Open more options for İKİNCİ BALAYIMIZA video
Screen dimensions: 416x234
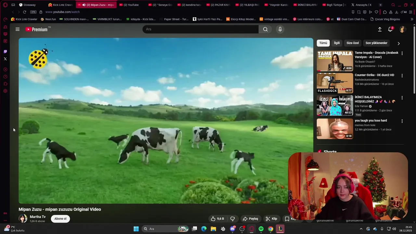(x=402, y=98)
